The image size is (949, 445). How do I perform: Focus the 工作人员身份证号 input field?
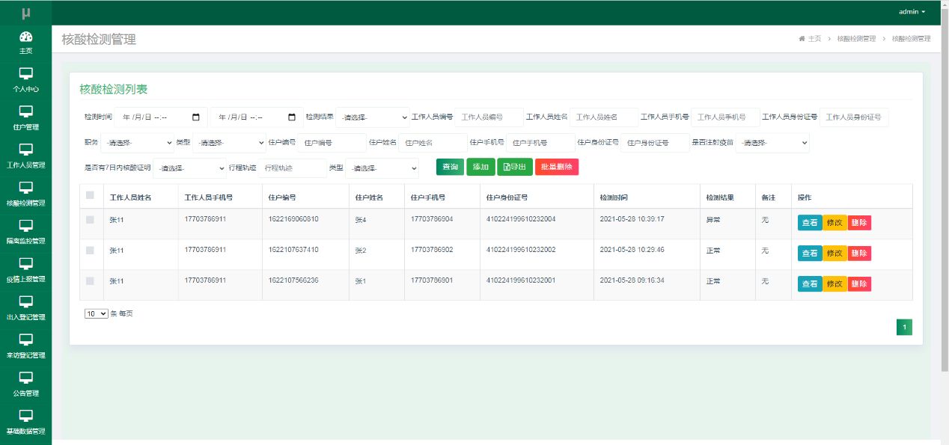[x=854, y=117]
